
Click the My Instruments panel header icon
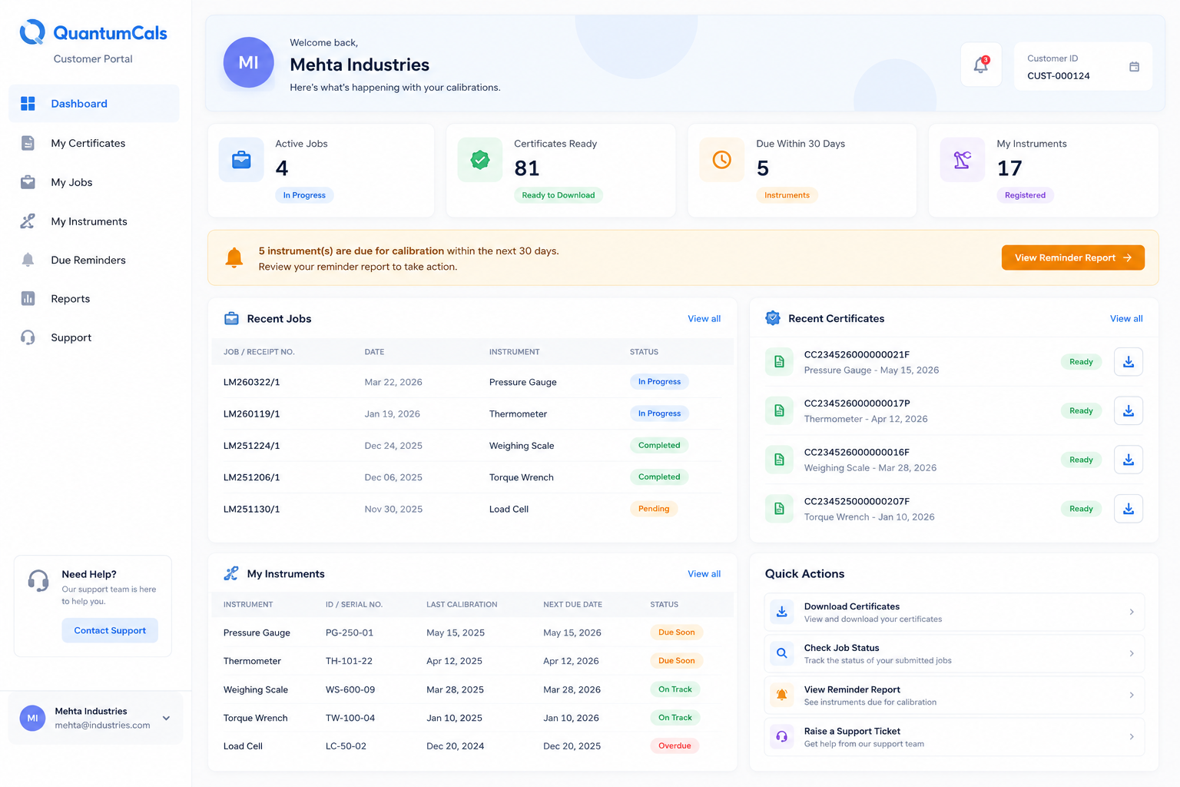point(231,573)
